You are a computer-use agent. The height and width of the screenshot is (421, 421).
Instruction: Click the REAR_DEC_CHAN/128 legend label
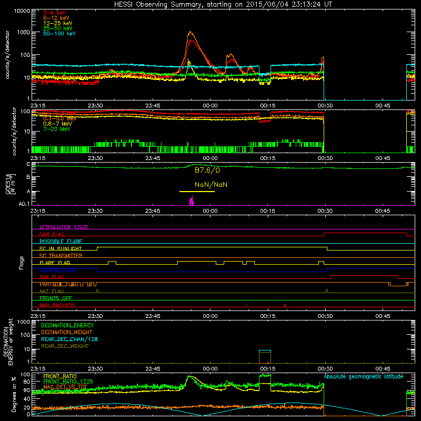click(x=69, y=339)
